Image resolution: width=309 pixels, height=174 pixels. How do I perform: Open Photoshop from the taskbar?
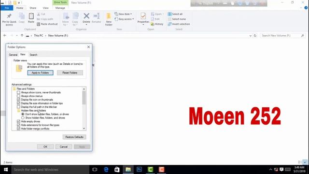tap(139, 170)
